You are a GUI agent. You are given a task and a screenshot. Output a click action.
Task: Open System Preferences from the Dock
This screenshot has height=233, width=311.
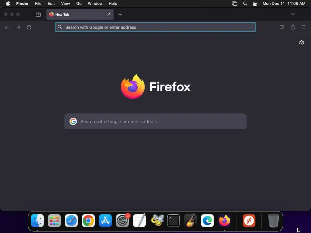coord(122,221)
